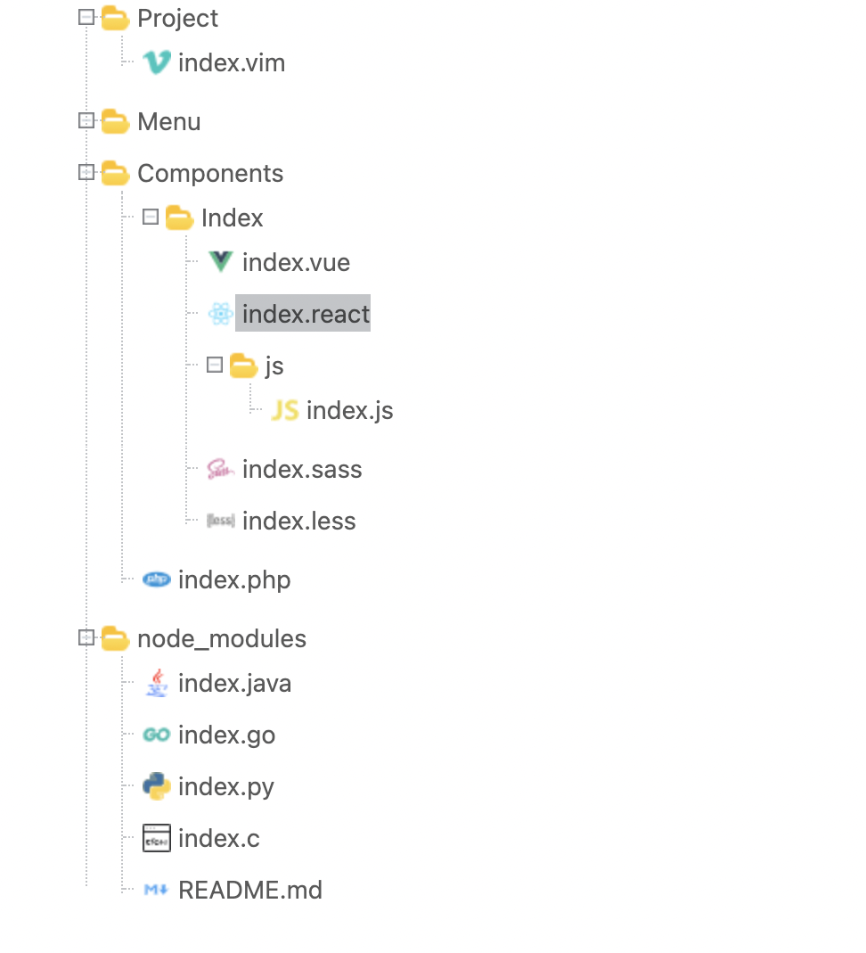Open the node_modules folder label
This screenshot has height=953, width=866.
[221, 638]
